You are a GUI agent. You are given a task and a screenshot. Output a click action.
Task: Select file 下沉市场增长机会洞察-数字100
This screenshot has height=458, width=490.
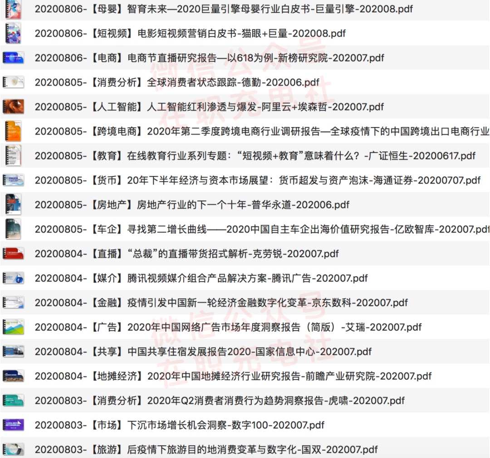coord(180,425)
